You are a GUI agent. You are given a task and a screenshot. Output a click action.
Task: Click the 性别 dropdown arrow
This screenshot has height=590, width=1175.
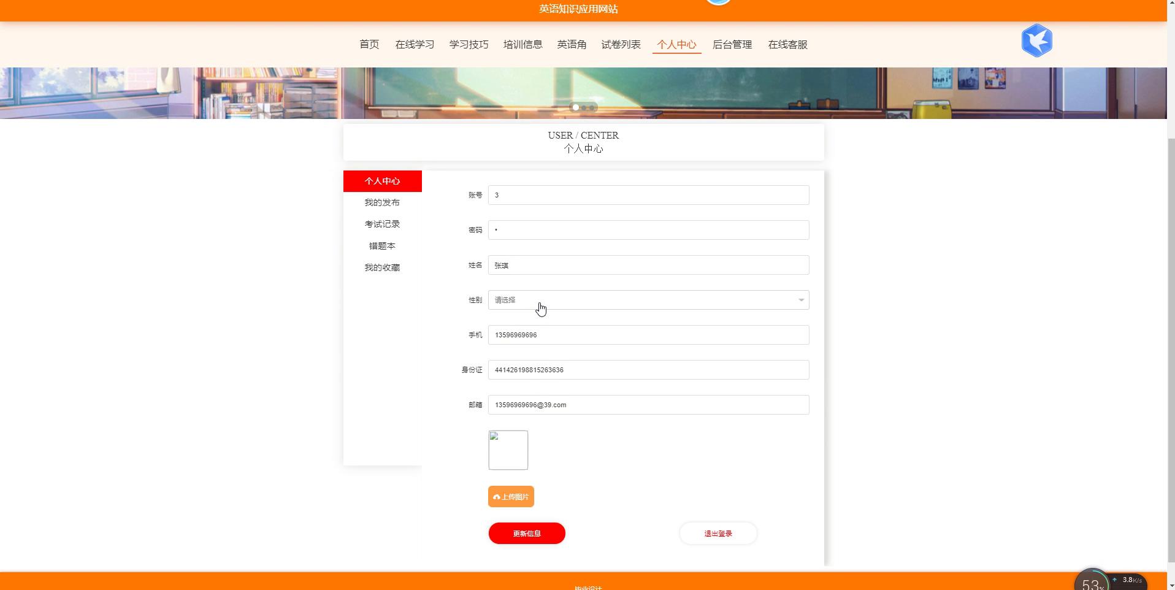click(800, 300)
